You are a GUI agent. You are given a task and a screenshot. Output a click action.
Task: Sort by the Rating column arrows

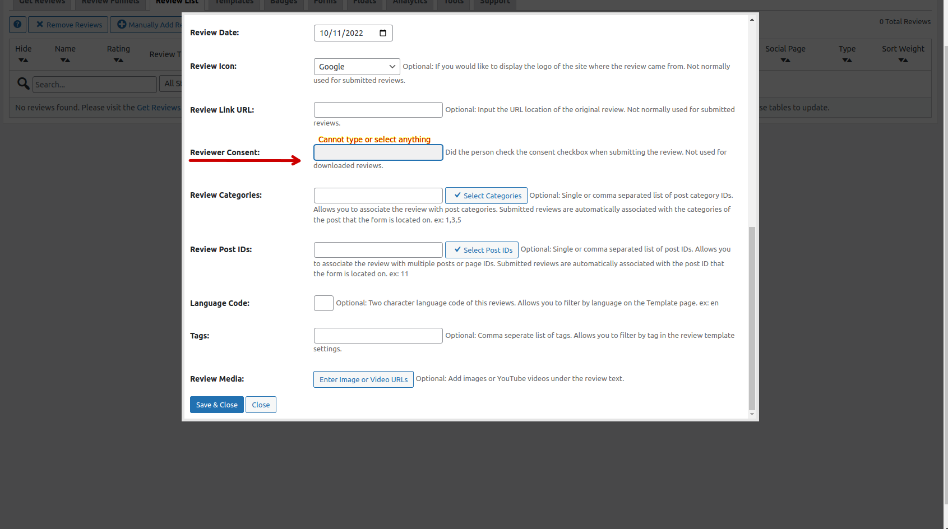(x=118, y=60)
